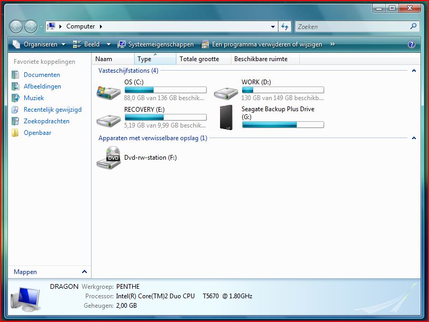The image size is (429, 322).
Task: Open the help question mark icon
Action: (411, 44)
